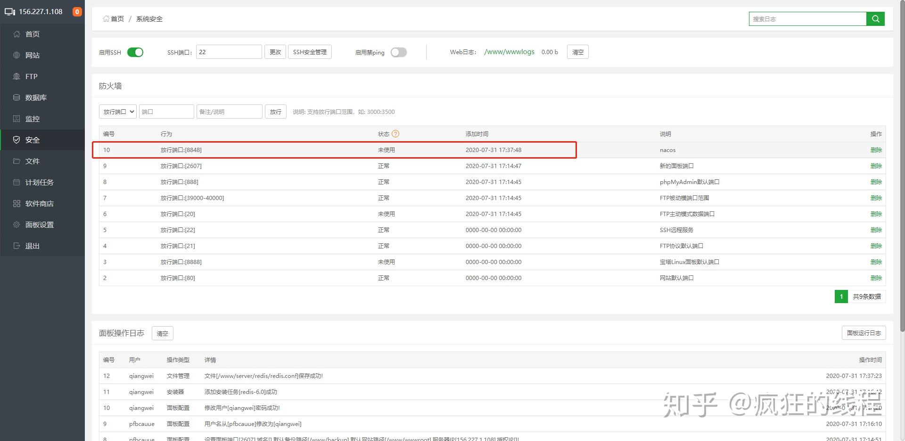The image size is (905, 441).
Task: Click the 更改 SSH port button
Action: [x=275, y=52]
